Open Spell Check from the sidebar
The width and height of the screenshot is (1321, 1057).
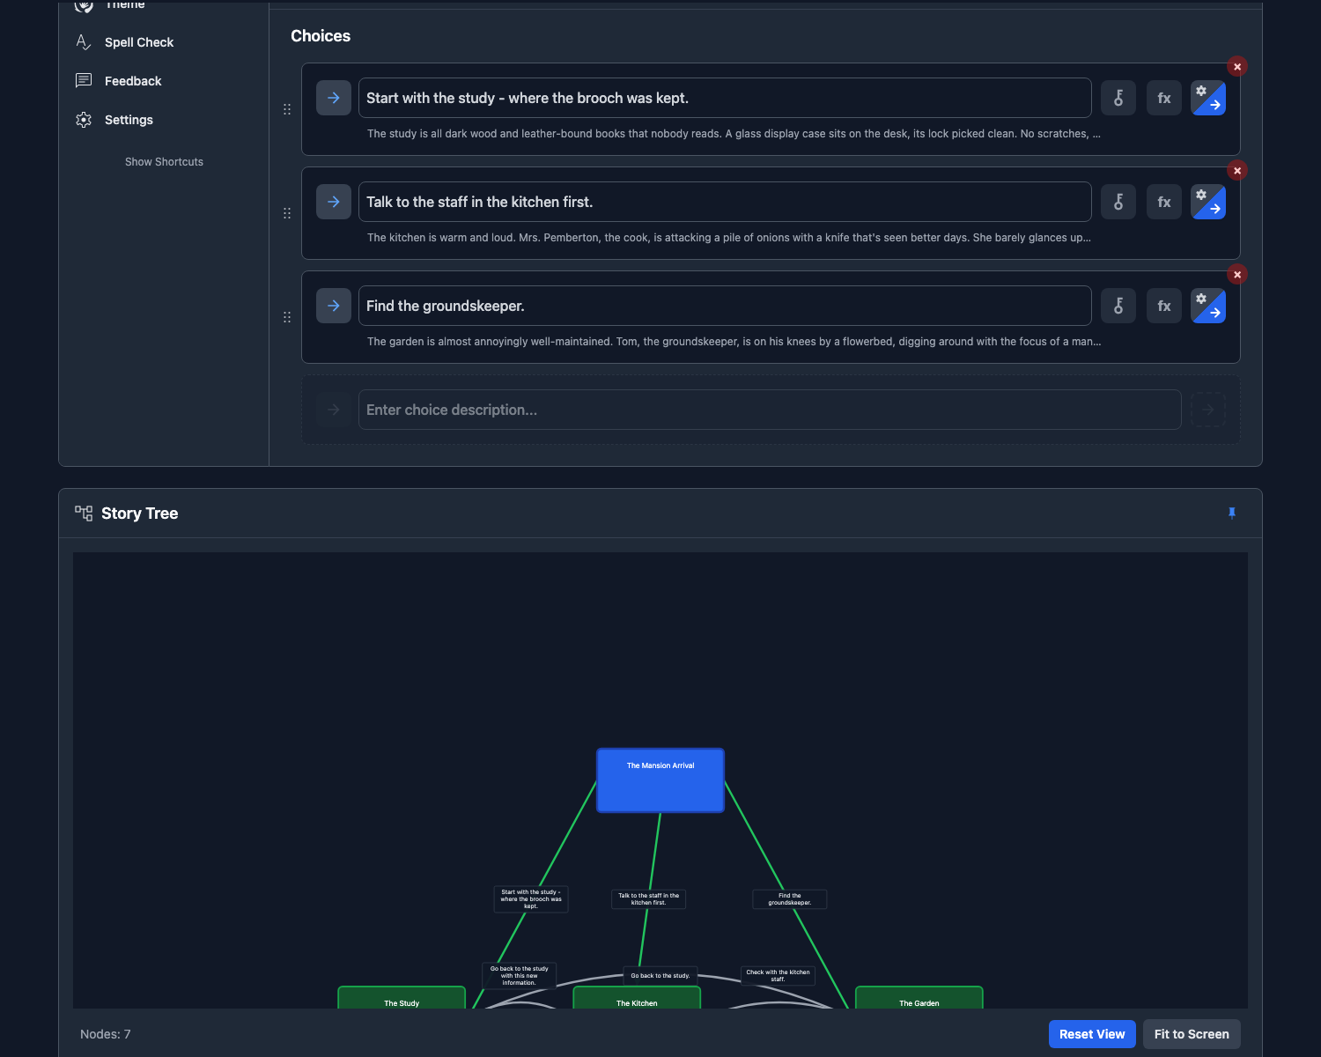138,41
